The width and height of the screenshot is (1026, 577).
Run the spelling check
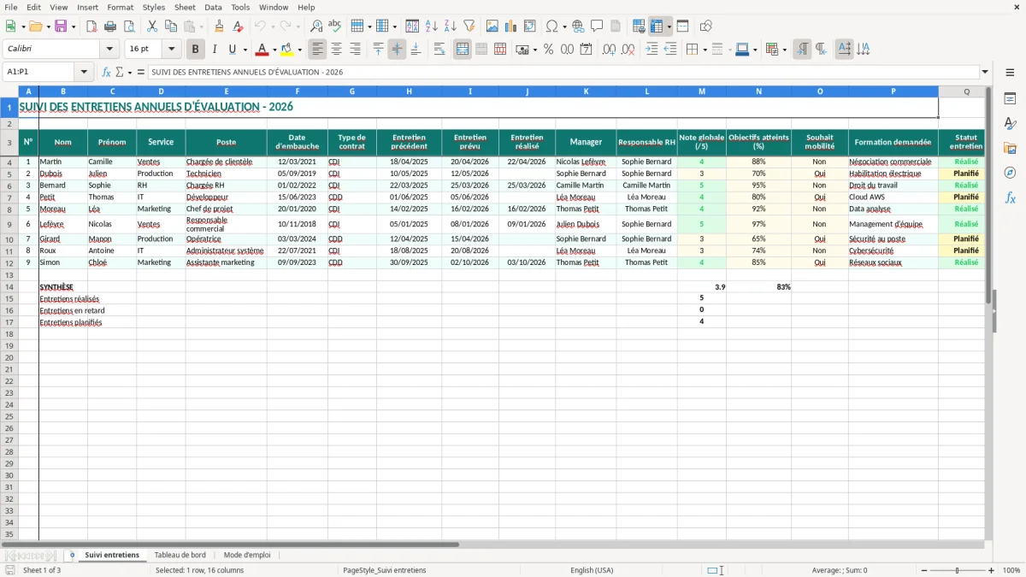[x=335, y=26]
